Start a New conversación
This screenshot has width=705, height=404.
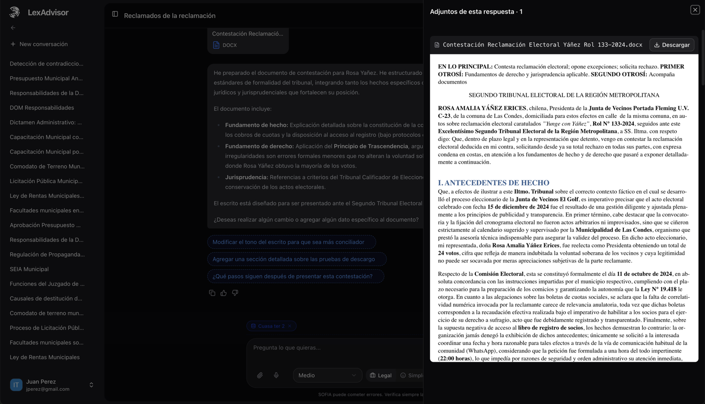pos(39,44)
